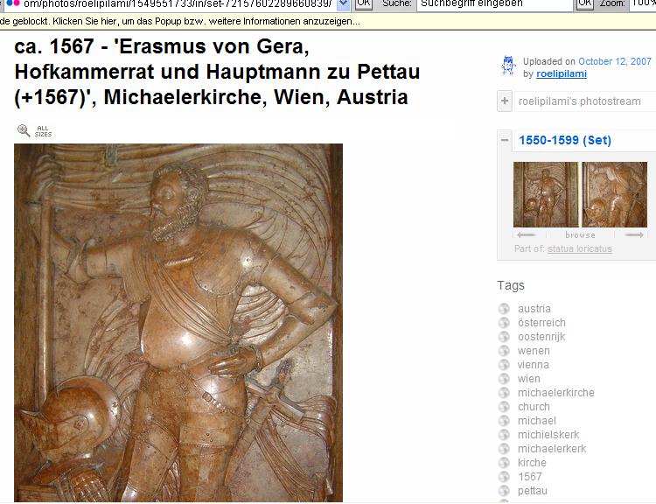Open All Sizes magnifier icon

(x=24, y=131)
